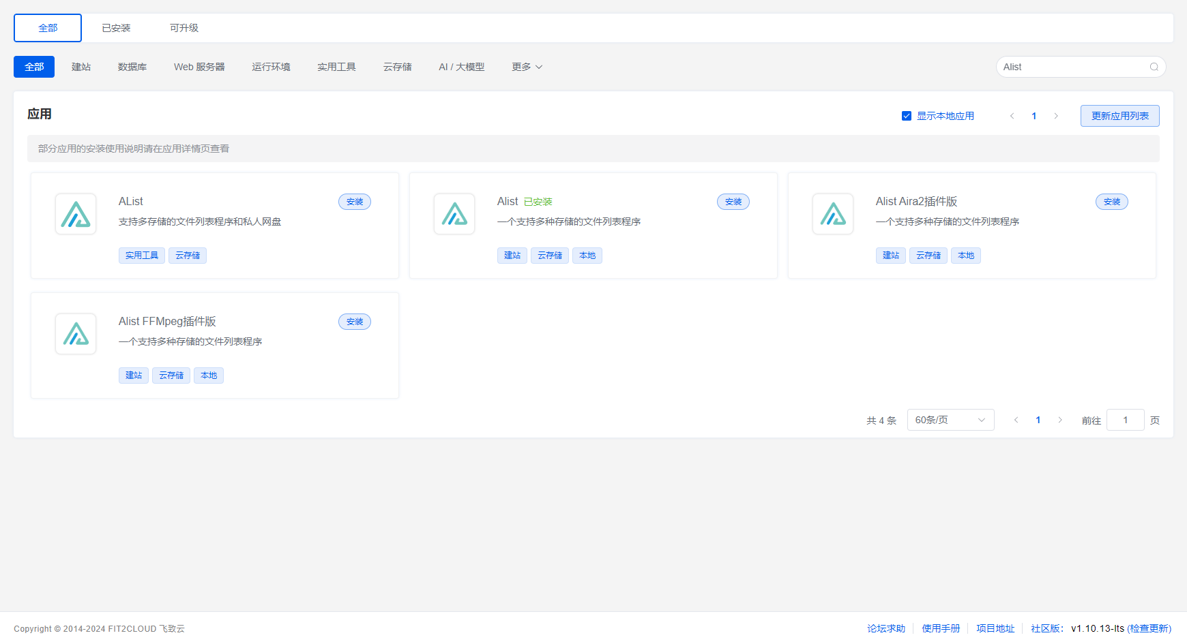
Task: Click the AList app logo icon
Action: pyautogui.click(x=76, y=214)
